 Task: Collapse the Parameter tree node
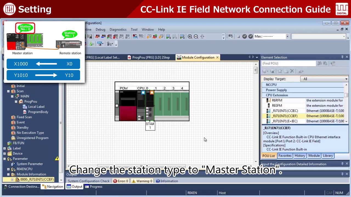(4, 159)
